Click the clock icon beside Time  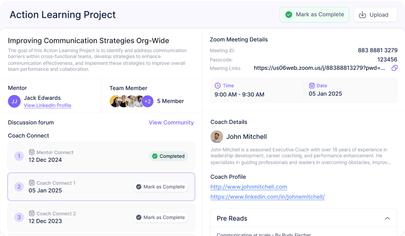click(x=218, y=86)
